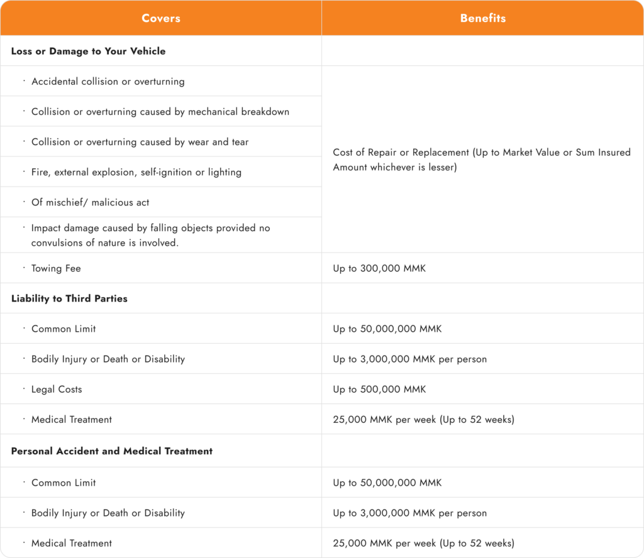
Task: Click the Accidental collision or overturning row
Action: 108,82
